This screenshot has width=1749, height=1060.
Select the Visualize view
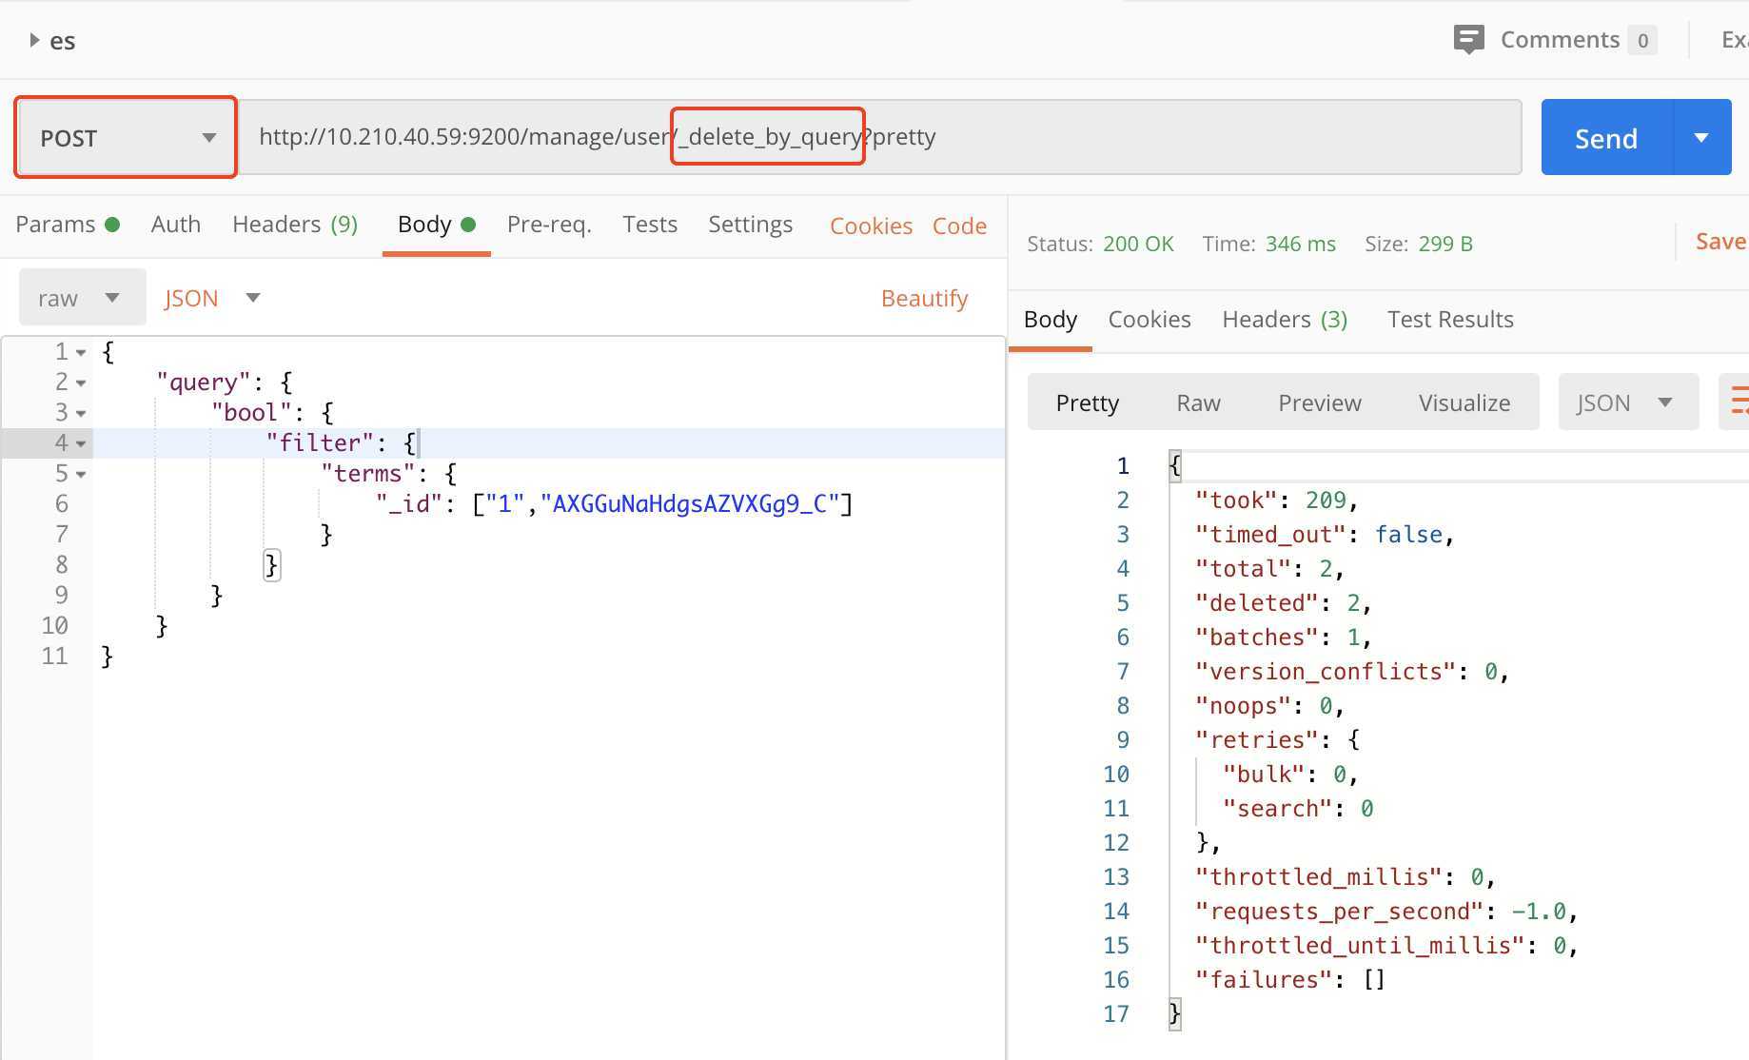(x=1464, y=402)
